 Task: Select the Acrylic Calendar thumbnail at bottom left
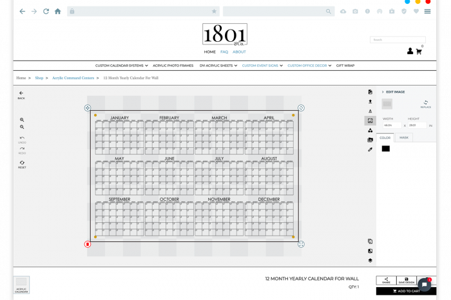click(21, 285)
